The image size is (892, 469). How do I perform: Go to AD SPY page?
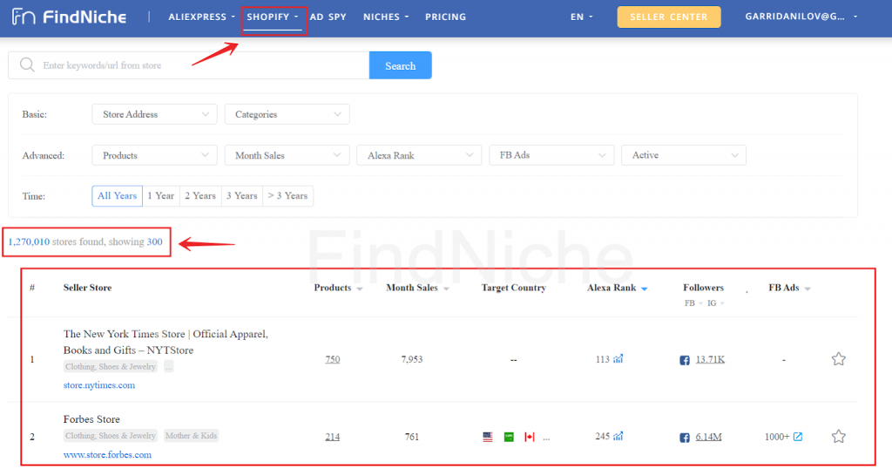point(328,17)
